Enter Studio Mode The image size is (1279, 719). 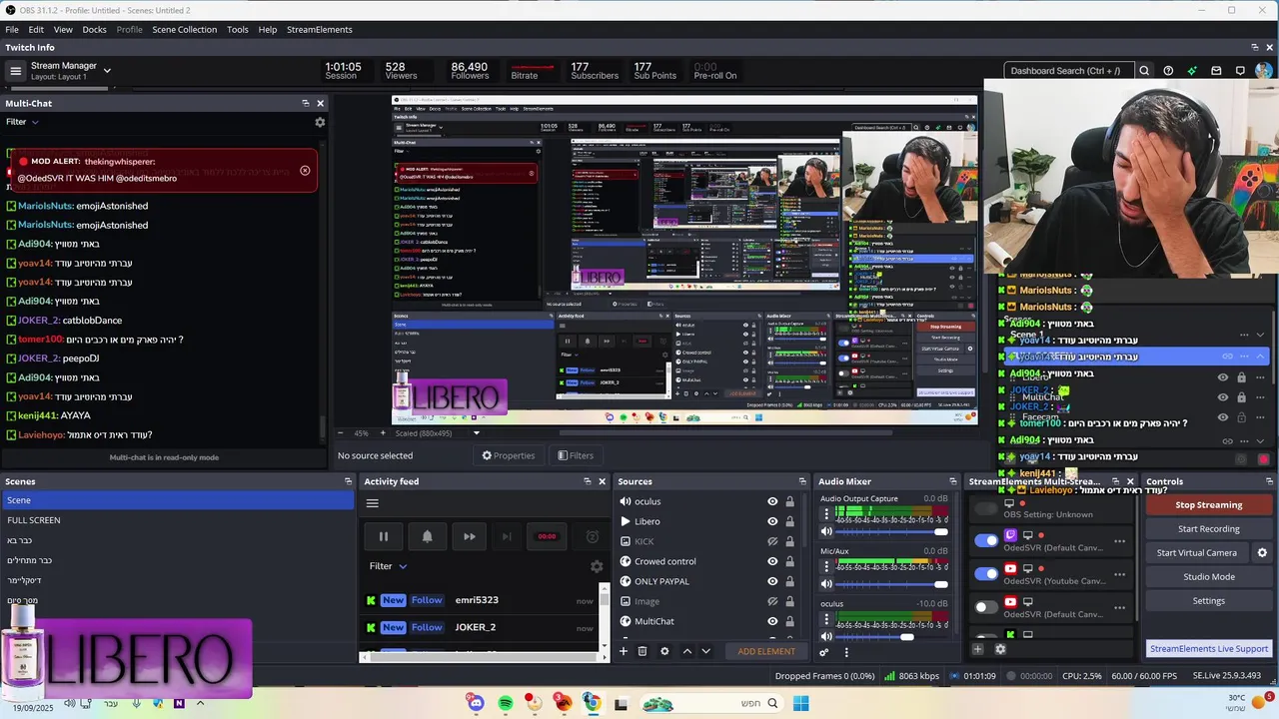tap(1208, 577)
